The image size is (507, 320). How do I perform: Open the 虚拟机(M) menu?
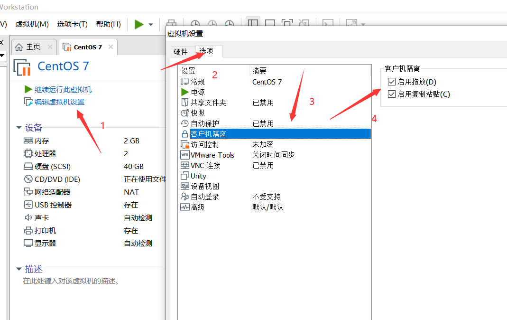[32, 24]
